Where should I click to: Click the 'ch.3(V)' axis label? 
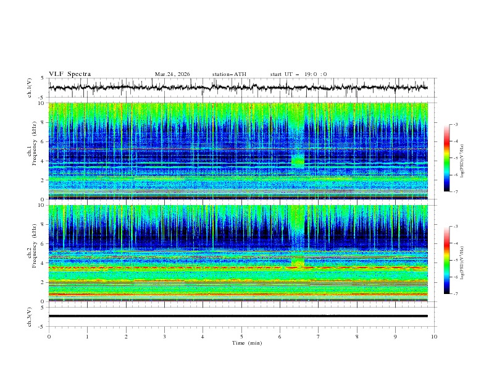tap(30, 317)
